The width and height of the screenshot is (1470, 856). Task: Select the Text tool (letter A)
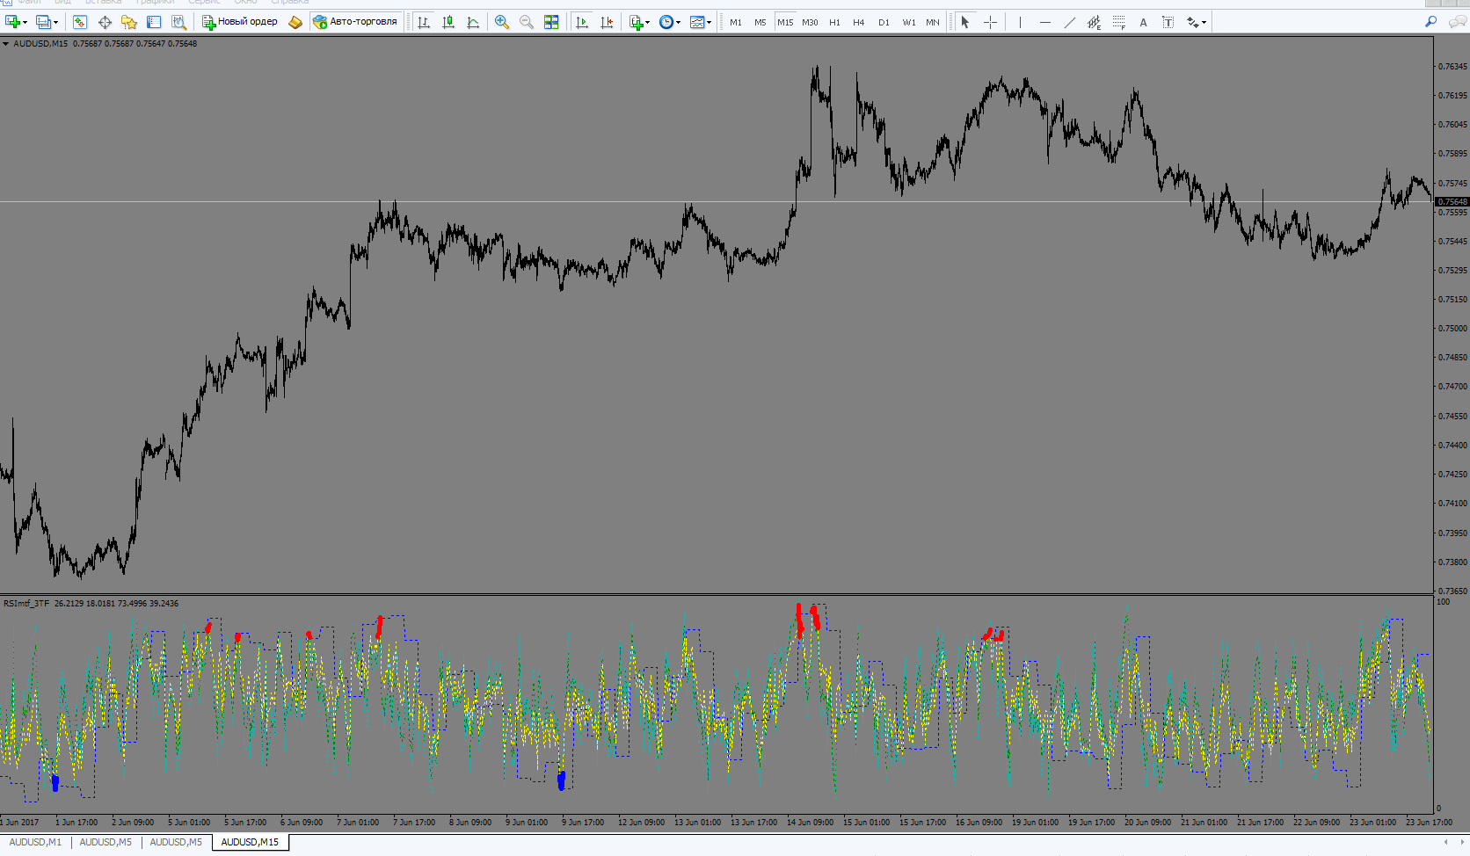point(1143,22)
